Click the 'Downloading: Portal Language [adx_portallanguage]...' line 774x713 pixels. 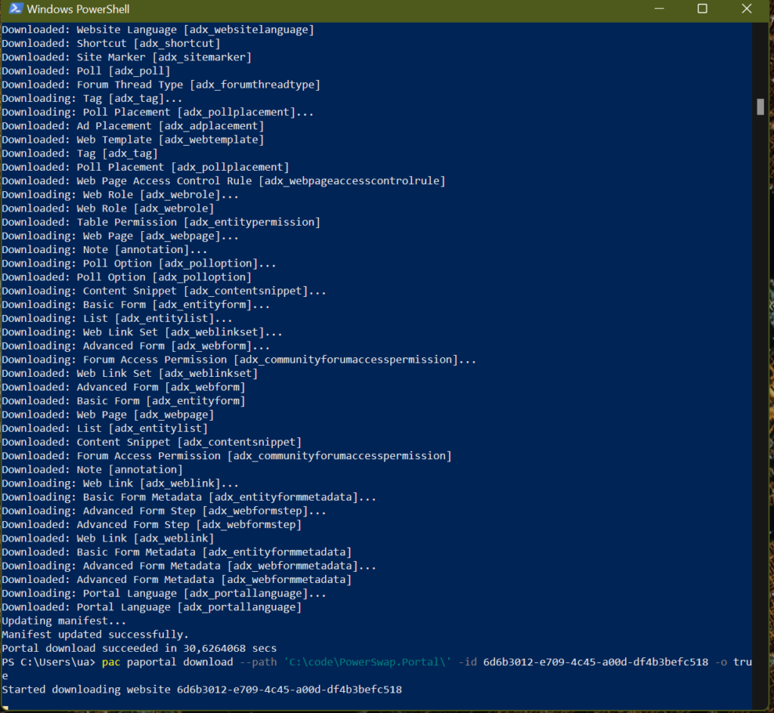pos(164,594)
